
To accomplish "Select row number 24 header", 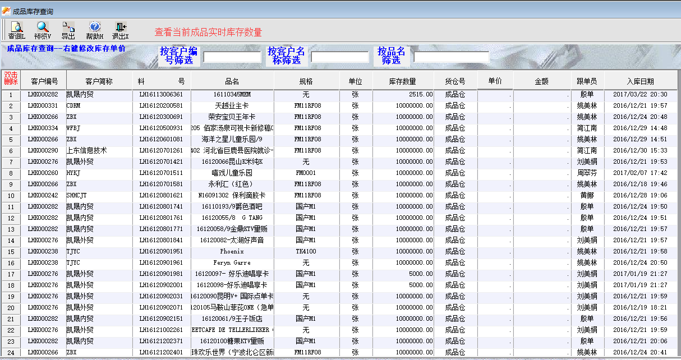I will 11,353.
